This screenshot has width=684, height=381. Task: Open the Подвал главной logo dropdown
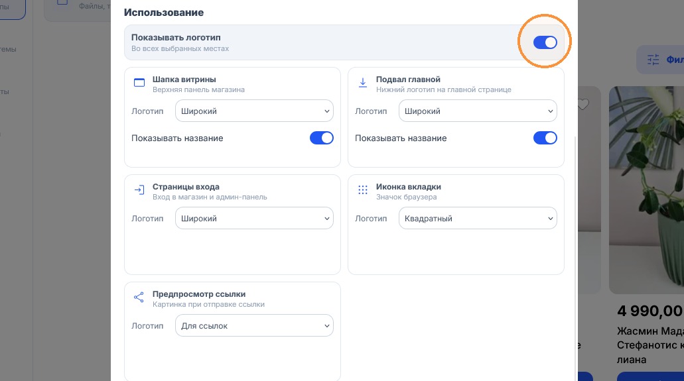(x=478, y=111)
